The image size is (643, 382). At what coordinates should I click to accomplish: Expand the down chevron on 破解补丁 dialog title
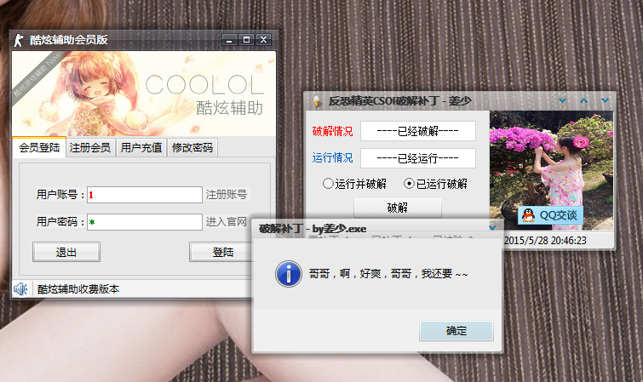pyautogui.click(x=493, y=228)
